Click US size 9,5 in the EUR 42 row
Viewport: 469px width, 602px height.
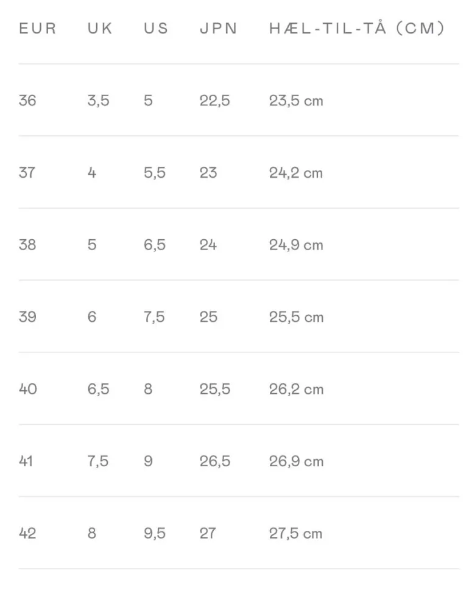[155, 533]
